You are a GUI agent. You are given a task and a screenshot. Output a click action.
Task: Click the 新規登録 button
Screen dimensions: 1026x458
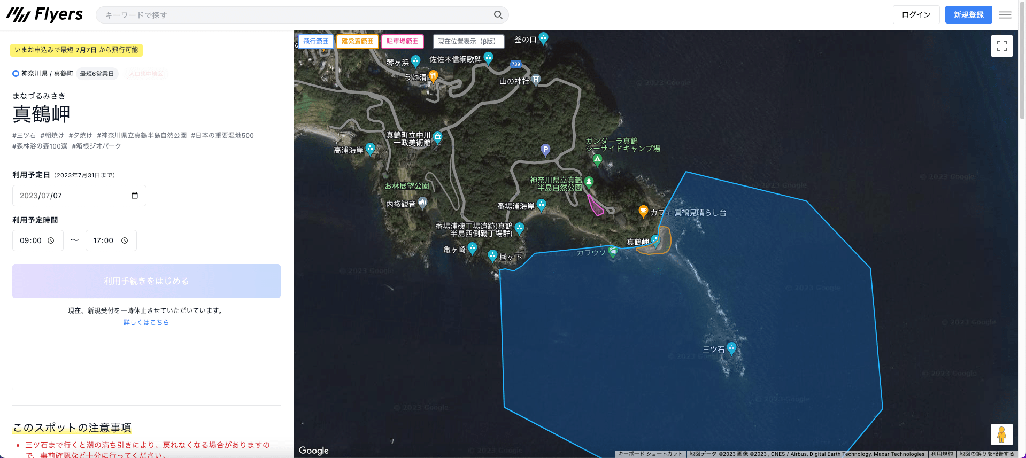point(968,15)
